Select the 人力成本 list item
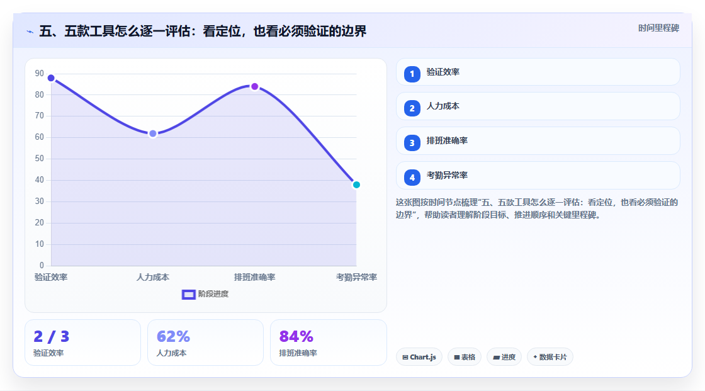The height and width of the screenshot is (391, 705). tap(538, 106)
